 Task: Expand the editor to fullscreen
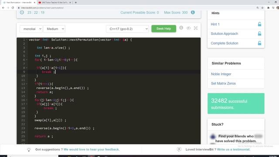click(196, 28)
